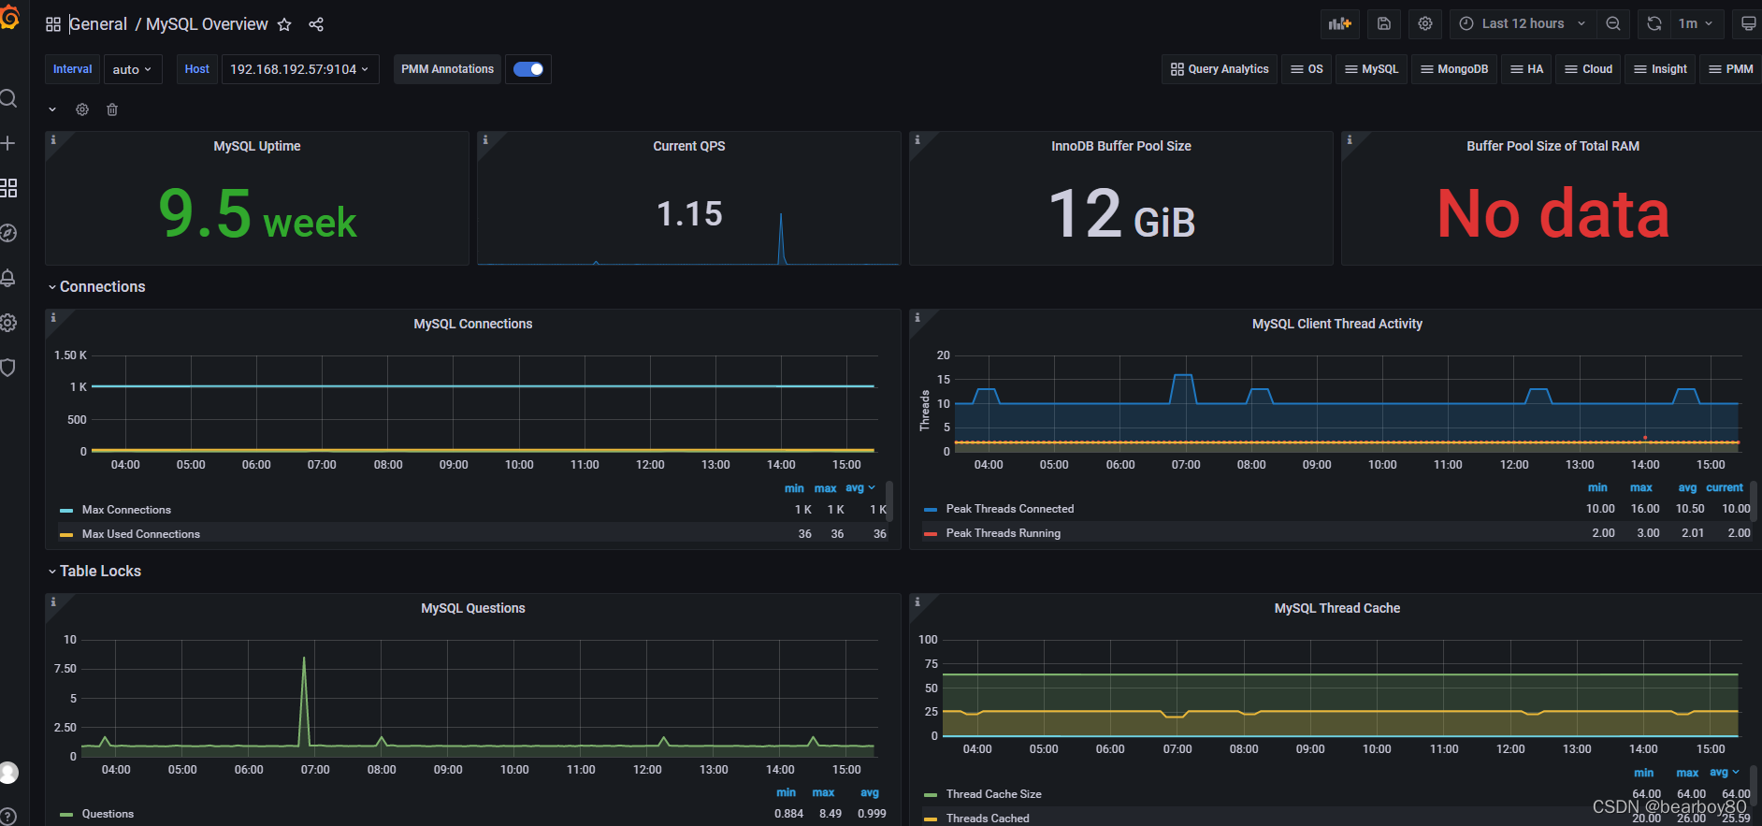
Task: Collapse the Table Locks row
Action: [x=94, y=571]
